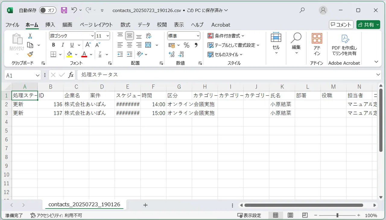Viewport: 386px width, 220px height.
Task: Click the wrap text icon
Action: tap(148, 36)
